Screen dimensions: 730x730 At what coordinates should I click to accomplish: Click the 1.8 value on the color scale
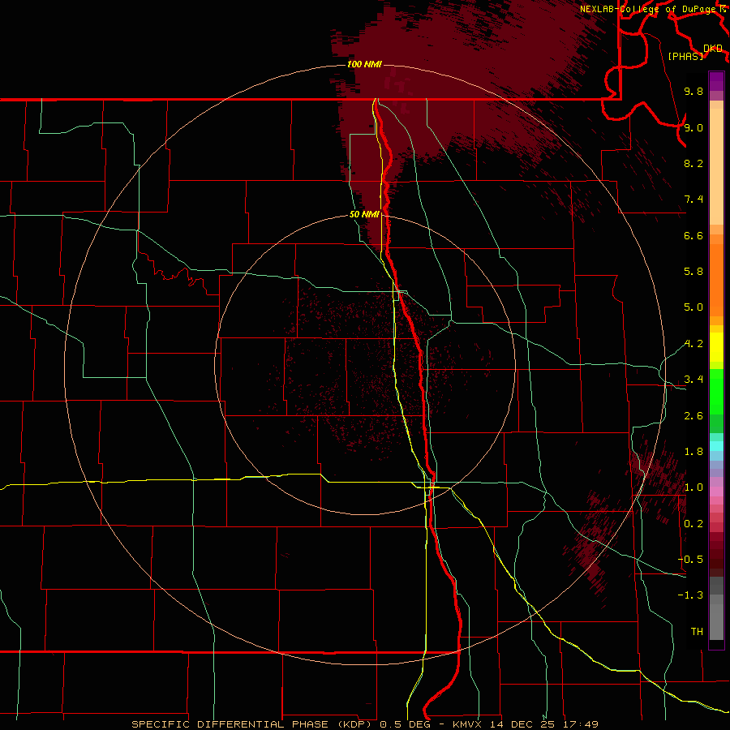[693, 452]
